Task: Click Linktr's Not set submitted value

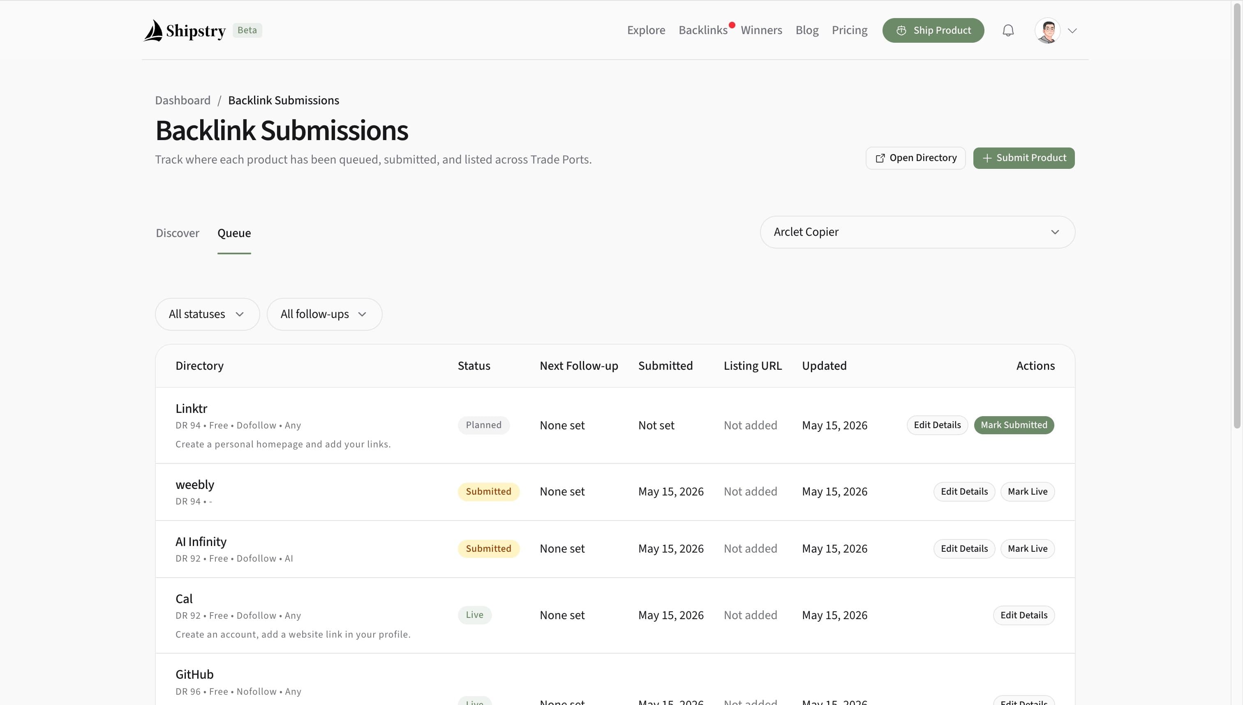Action: coord(656,426)
